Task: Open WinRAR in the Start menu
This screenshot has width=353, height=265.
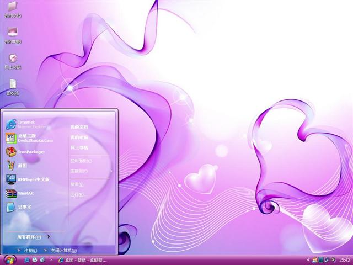Action: point(26,194)
